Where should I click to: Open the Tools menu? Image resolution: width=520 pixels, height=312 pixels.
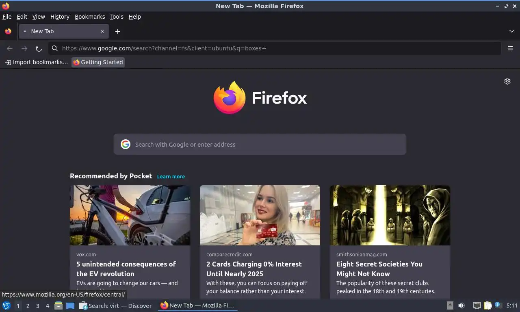117,17
